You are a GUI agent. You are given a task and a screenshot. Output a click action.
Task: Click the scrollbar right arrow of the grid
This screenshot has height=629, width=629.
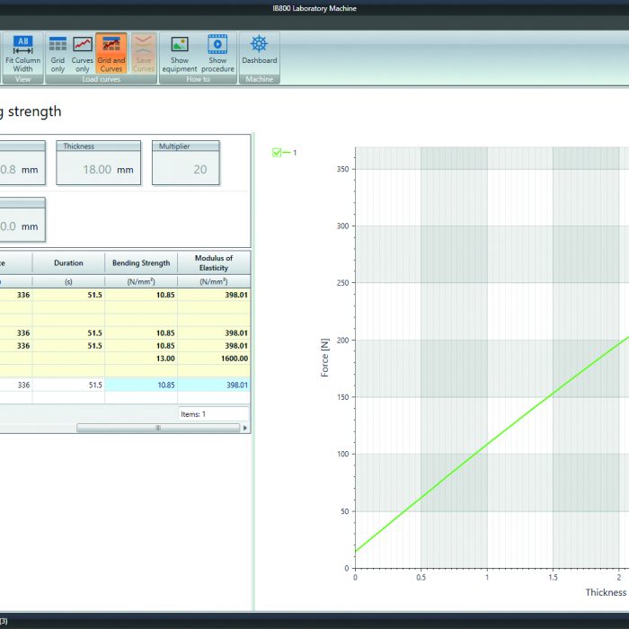pyautogui.click(x=244, y=428)
